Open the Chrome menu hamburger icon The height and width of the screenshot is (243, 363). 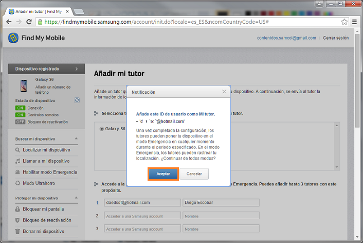354,22
